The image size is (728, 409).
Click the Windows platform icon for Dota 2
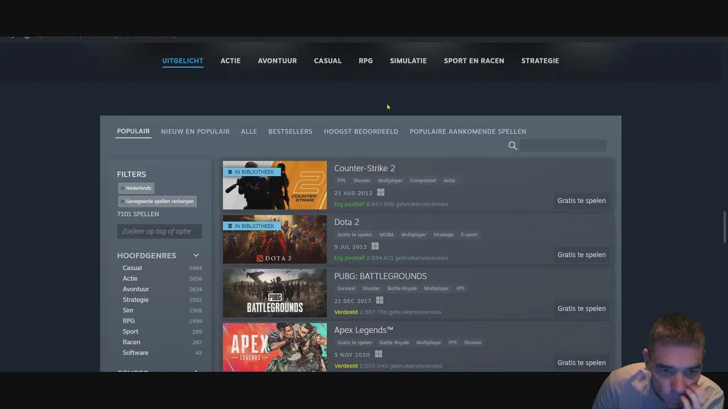tap(375, 247)
